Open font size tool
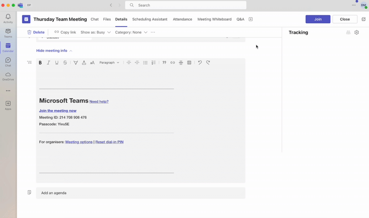 [92, 63]
